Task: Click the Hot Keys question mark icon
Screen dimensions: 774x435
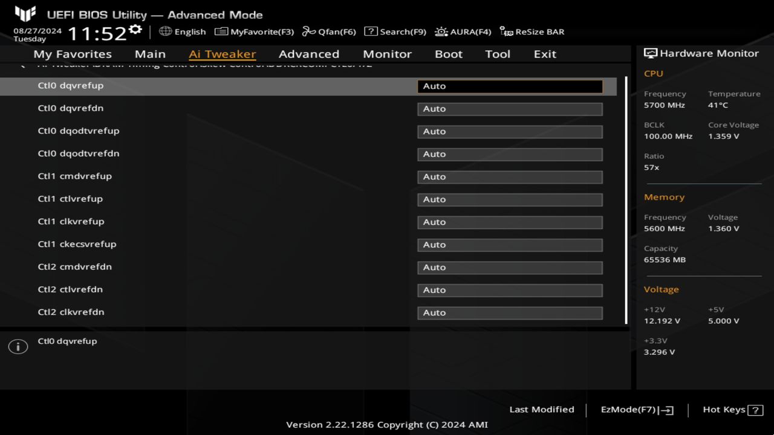Action: (755, 410)
